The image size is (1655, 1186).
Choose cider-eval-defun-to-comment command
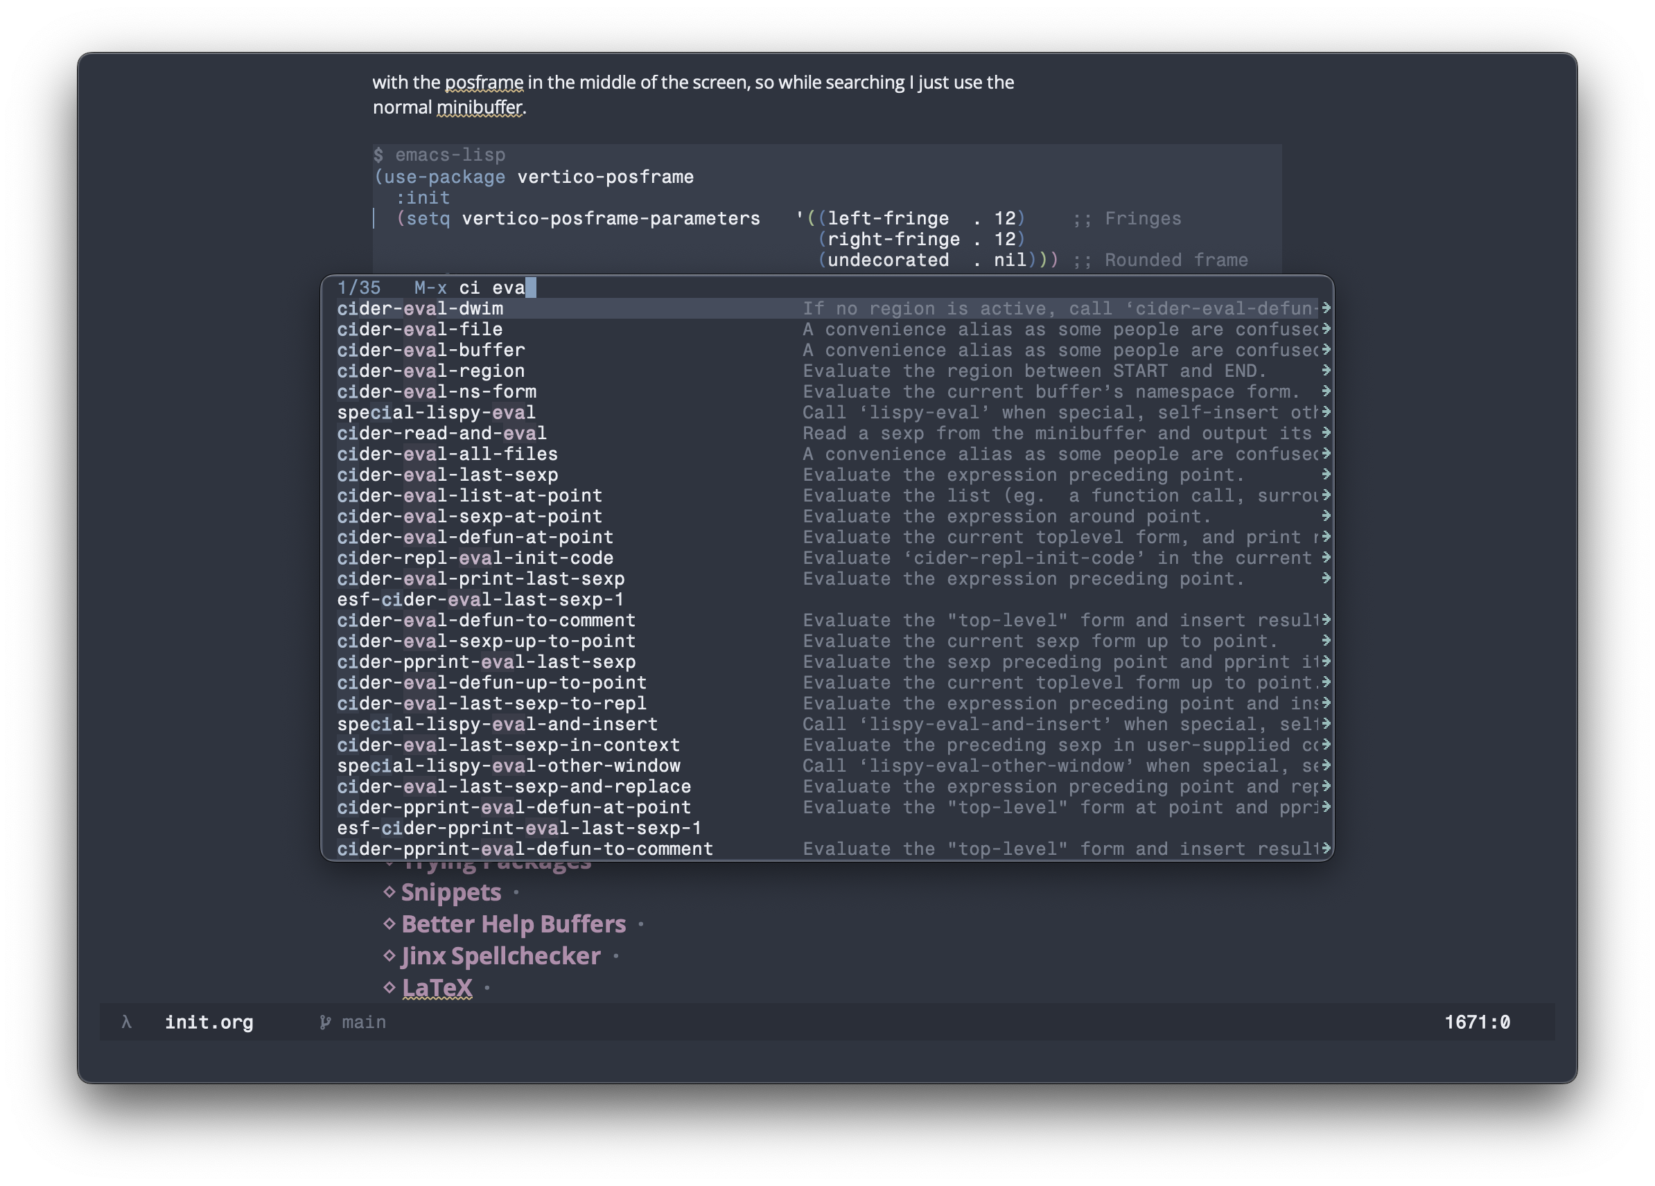[x=827, y=620]
